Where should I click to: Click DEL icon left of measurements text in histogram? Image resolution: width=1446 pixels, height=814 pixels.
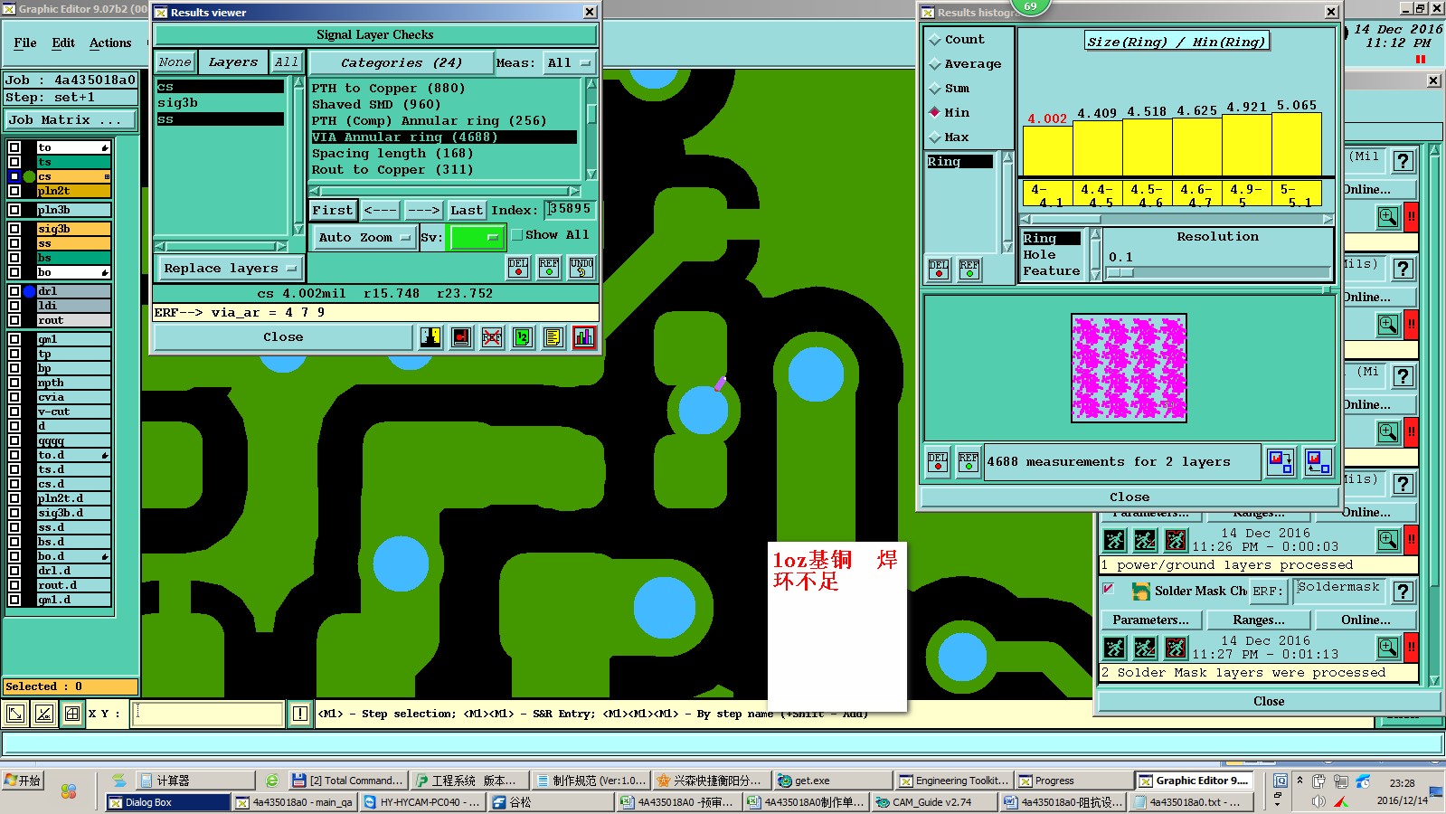click(x=938, y=461)
